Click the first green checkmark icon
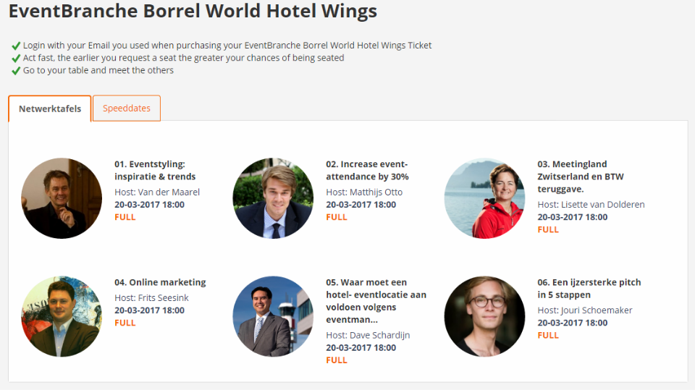Image resolution: width=695 pixels, height=390 pixels. (x=16, y=46)
